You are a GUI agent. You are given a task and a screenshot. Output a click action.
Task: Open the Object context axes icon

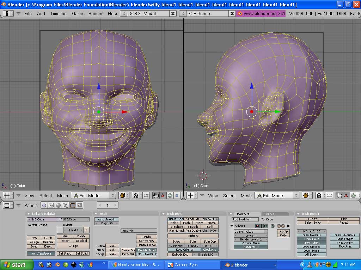[x=65, y=205]
